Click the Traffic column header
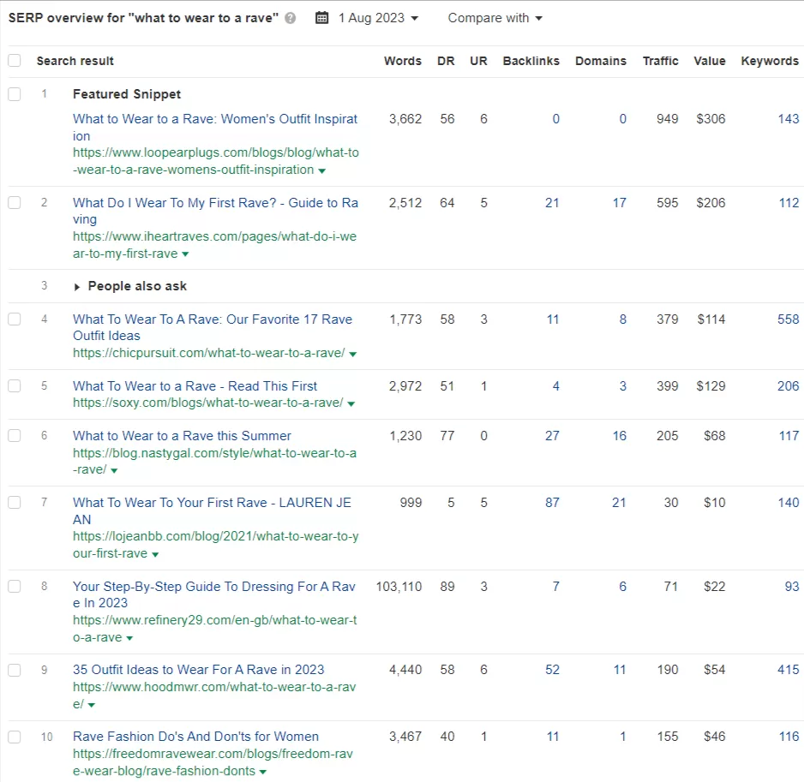The height and width of the screenshot is (782, 804). click(x=660, y=61)
